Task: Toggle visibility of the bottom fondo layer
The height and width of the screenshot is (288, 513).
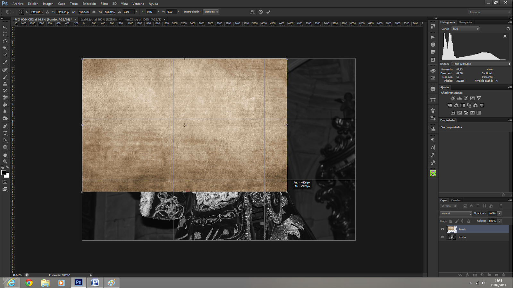Action: coord(442,237)
